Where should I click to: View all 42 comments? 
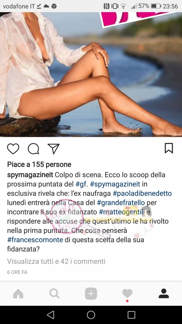coord(56,261)
